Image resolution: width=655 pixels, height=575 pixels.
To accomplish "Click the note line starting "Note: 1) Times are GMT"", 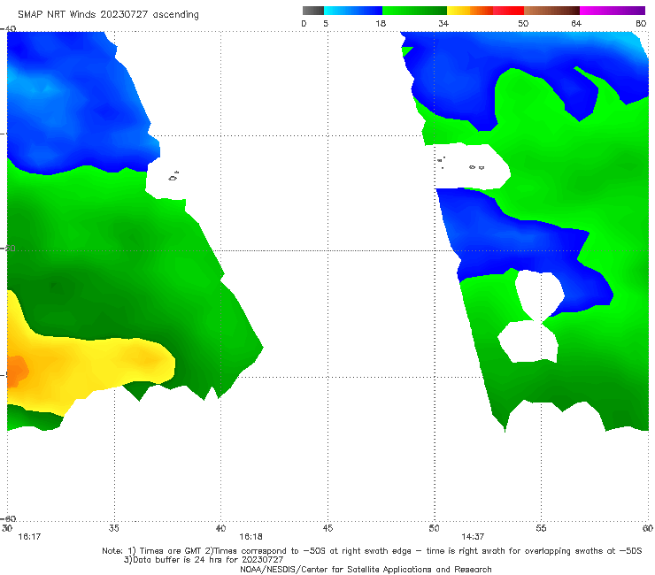I will (x=372, y=551).
